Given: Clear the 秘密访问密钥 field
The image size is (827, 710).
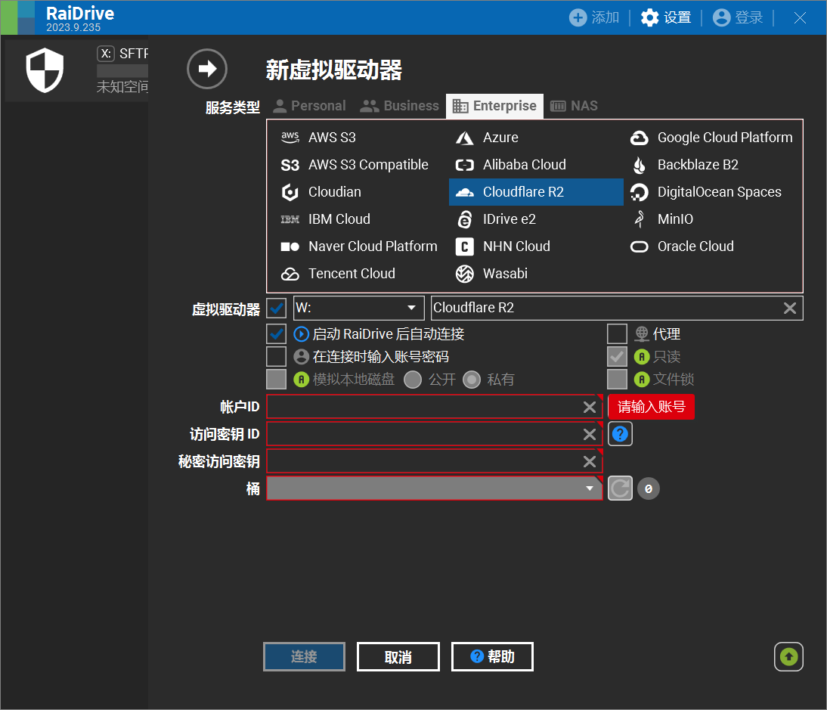Looking at the screenshot, I should 590,461.
